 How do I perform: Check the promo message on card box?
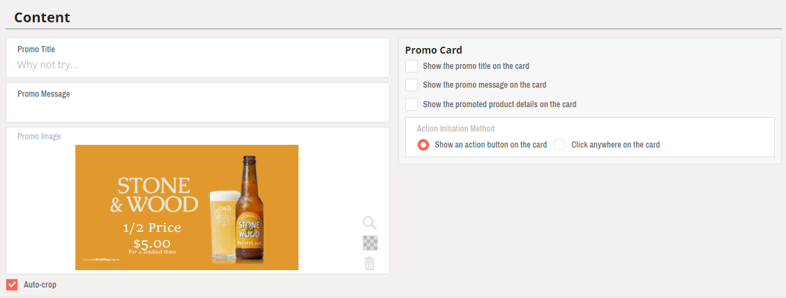click(411, 85)
